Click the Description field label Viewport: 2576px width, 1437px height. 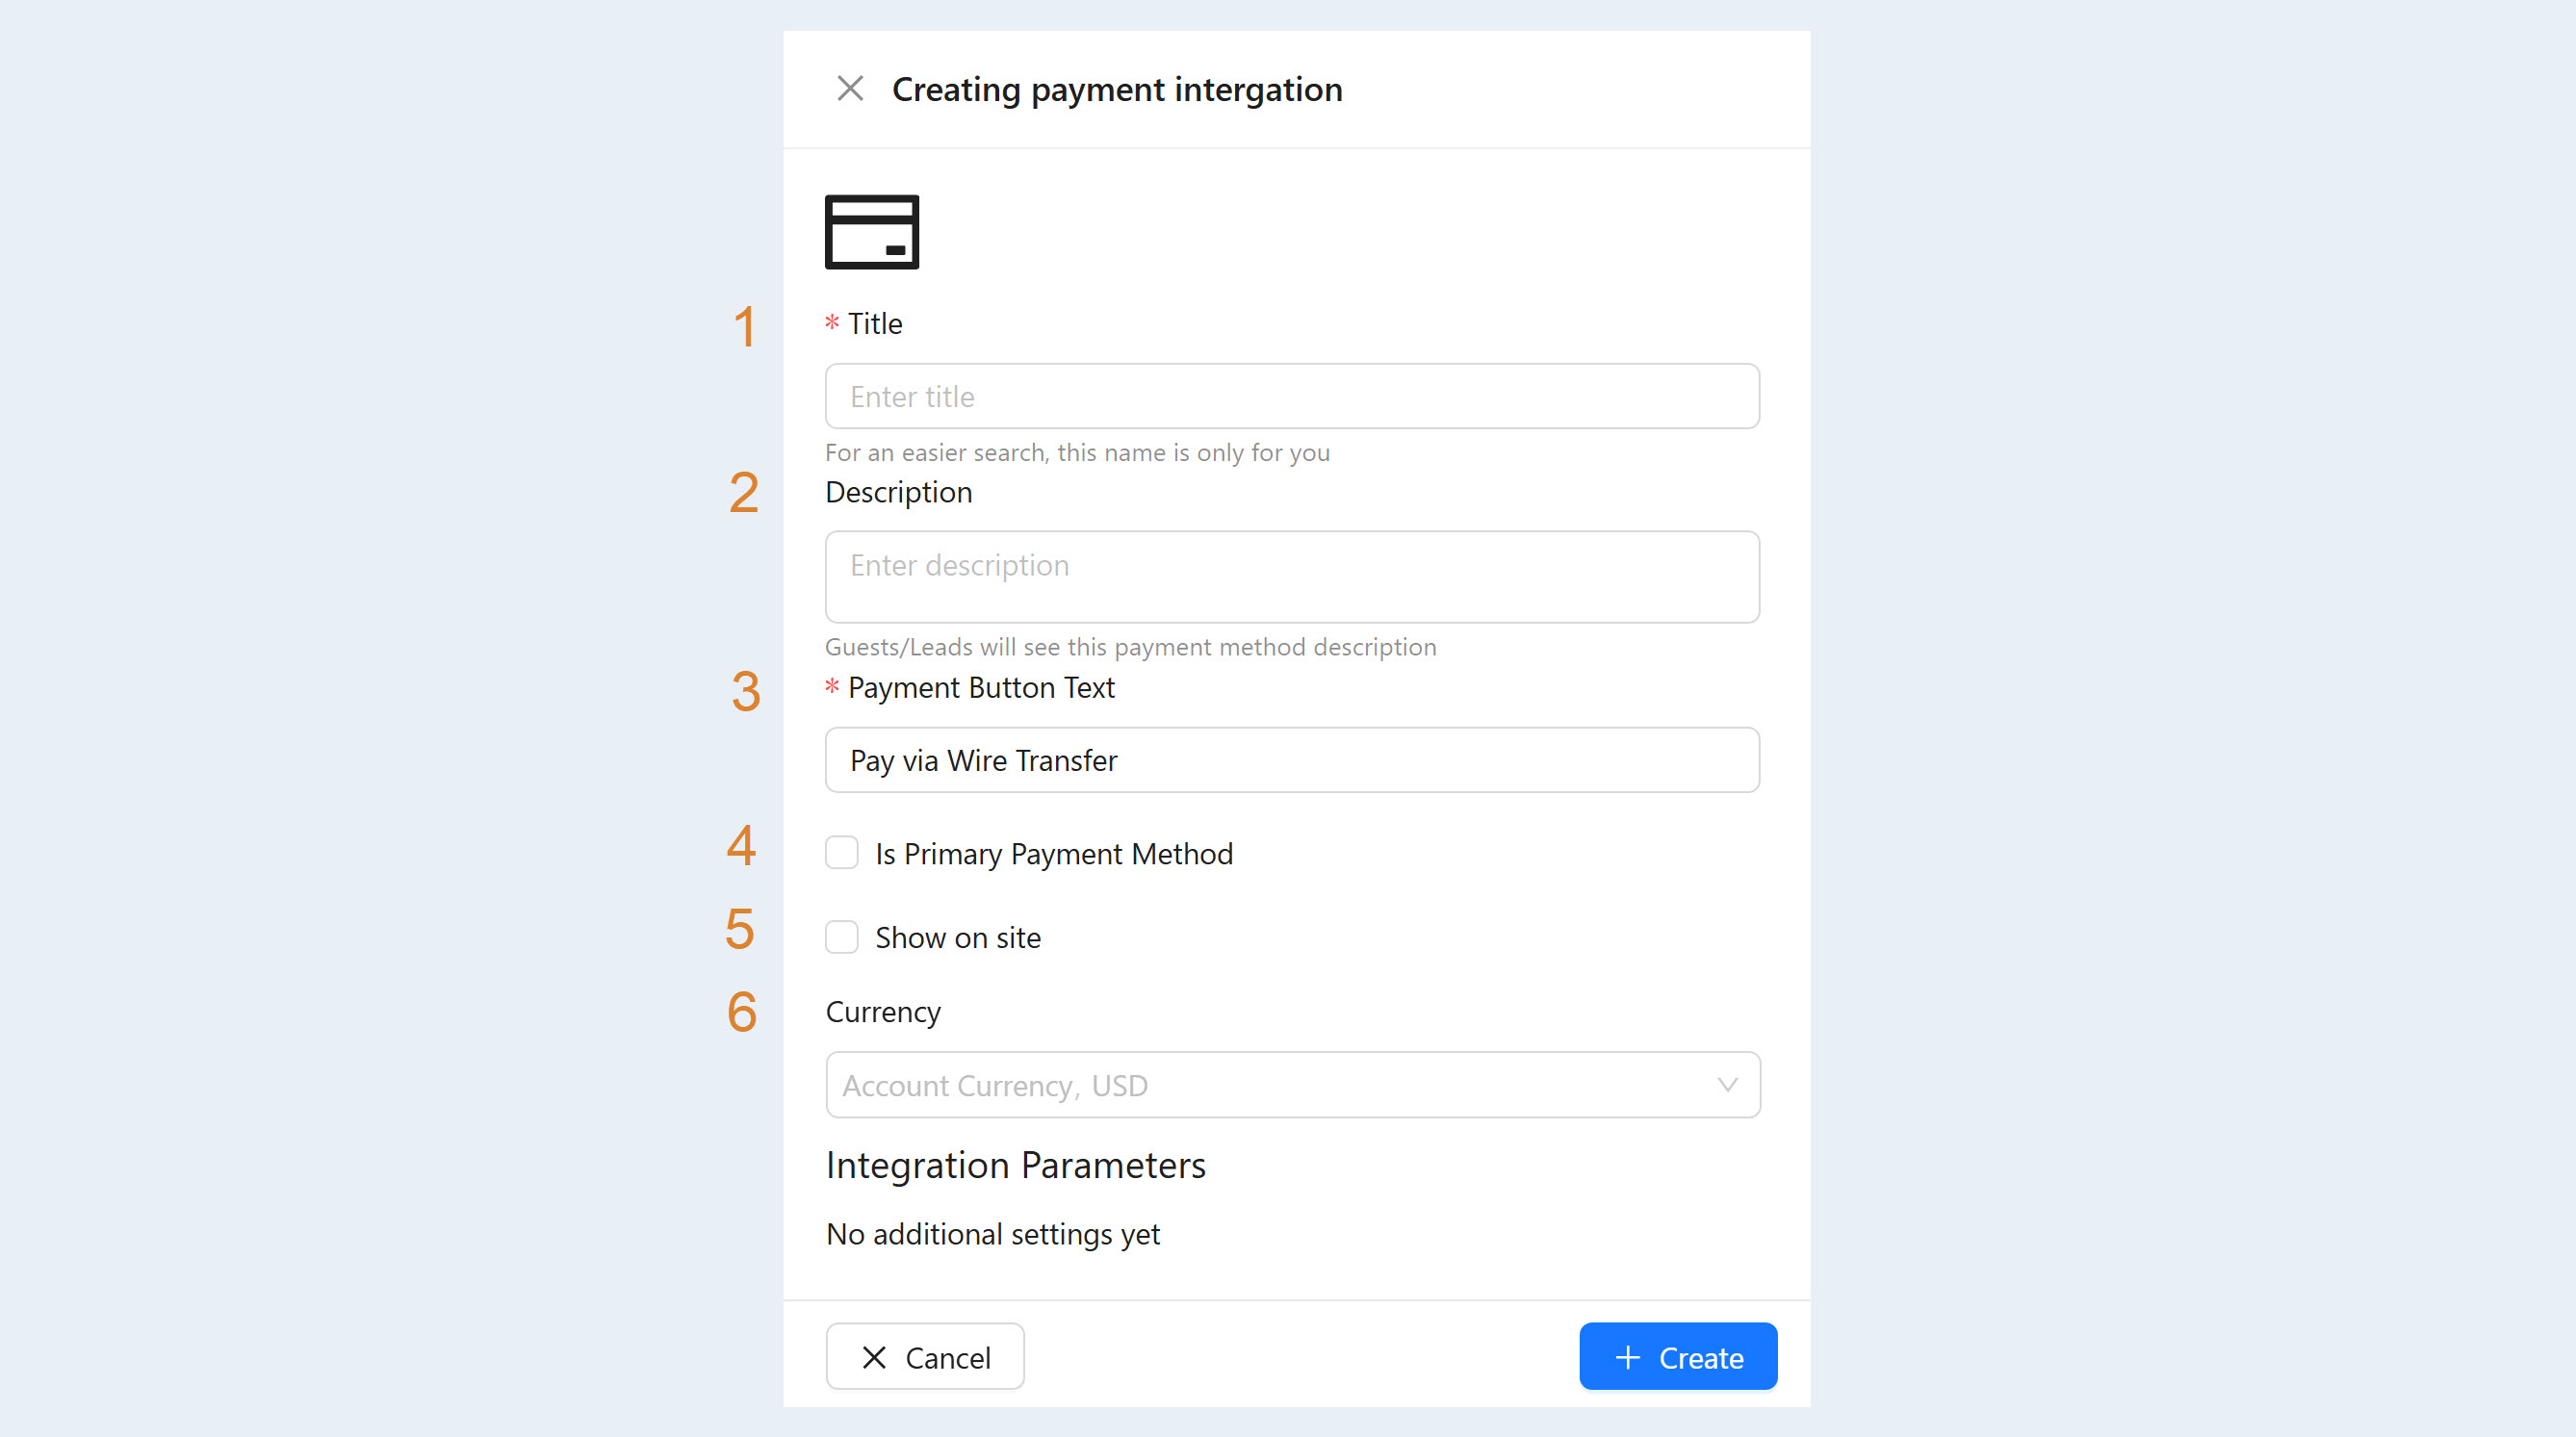point(898,493)
